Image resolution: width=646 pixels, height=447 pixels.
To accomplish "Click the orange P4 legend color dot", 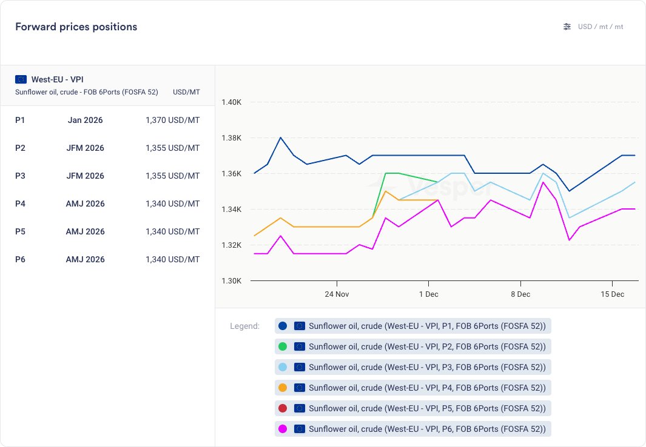I will 282,388.
